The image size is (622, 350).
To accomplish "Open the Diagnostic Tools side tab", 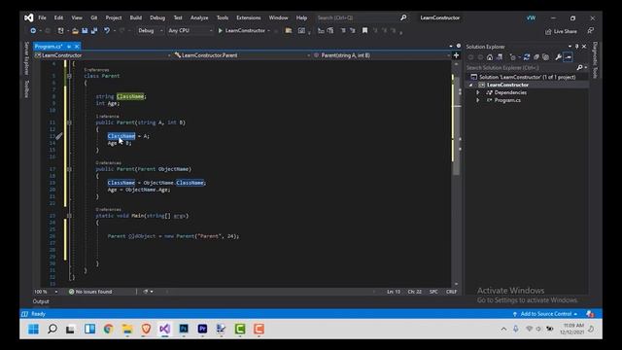I will click(x=595, y=60).
